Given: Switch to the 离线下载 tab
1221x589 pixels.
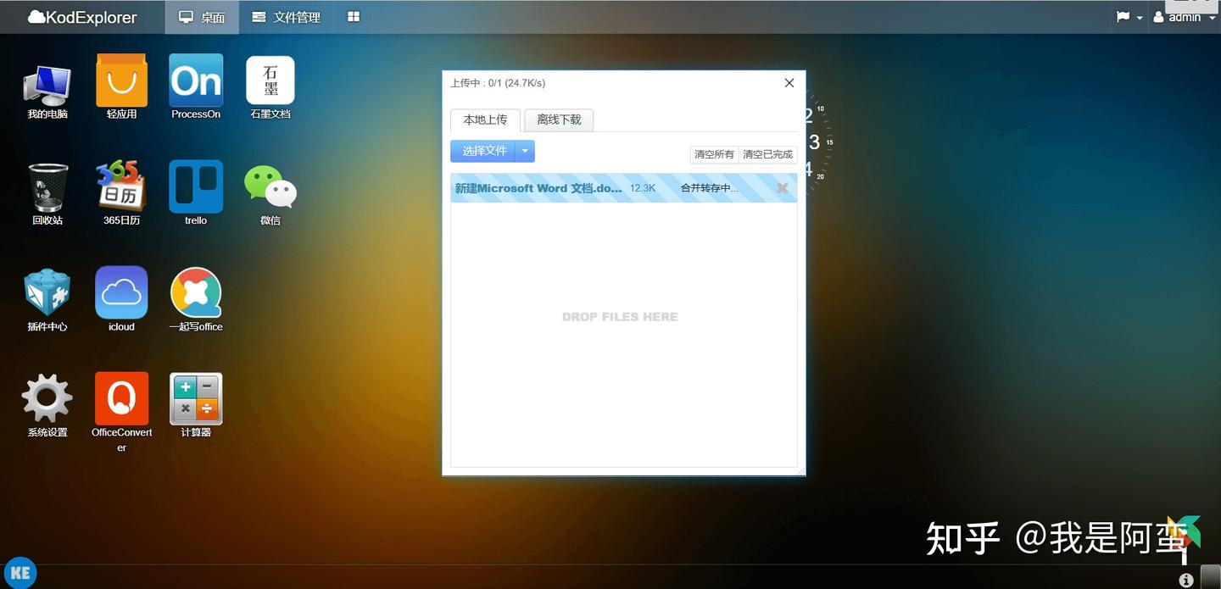Looking at the screenshot, I should click(x=558, y=119).
